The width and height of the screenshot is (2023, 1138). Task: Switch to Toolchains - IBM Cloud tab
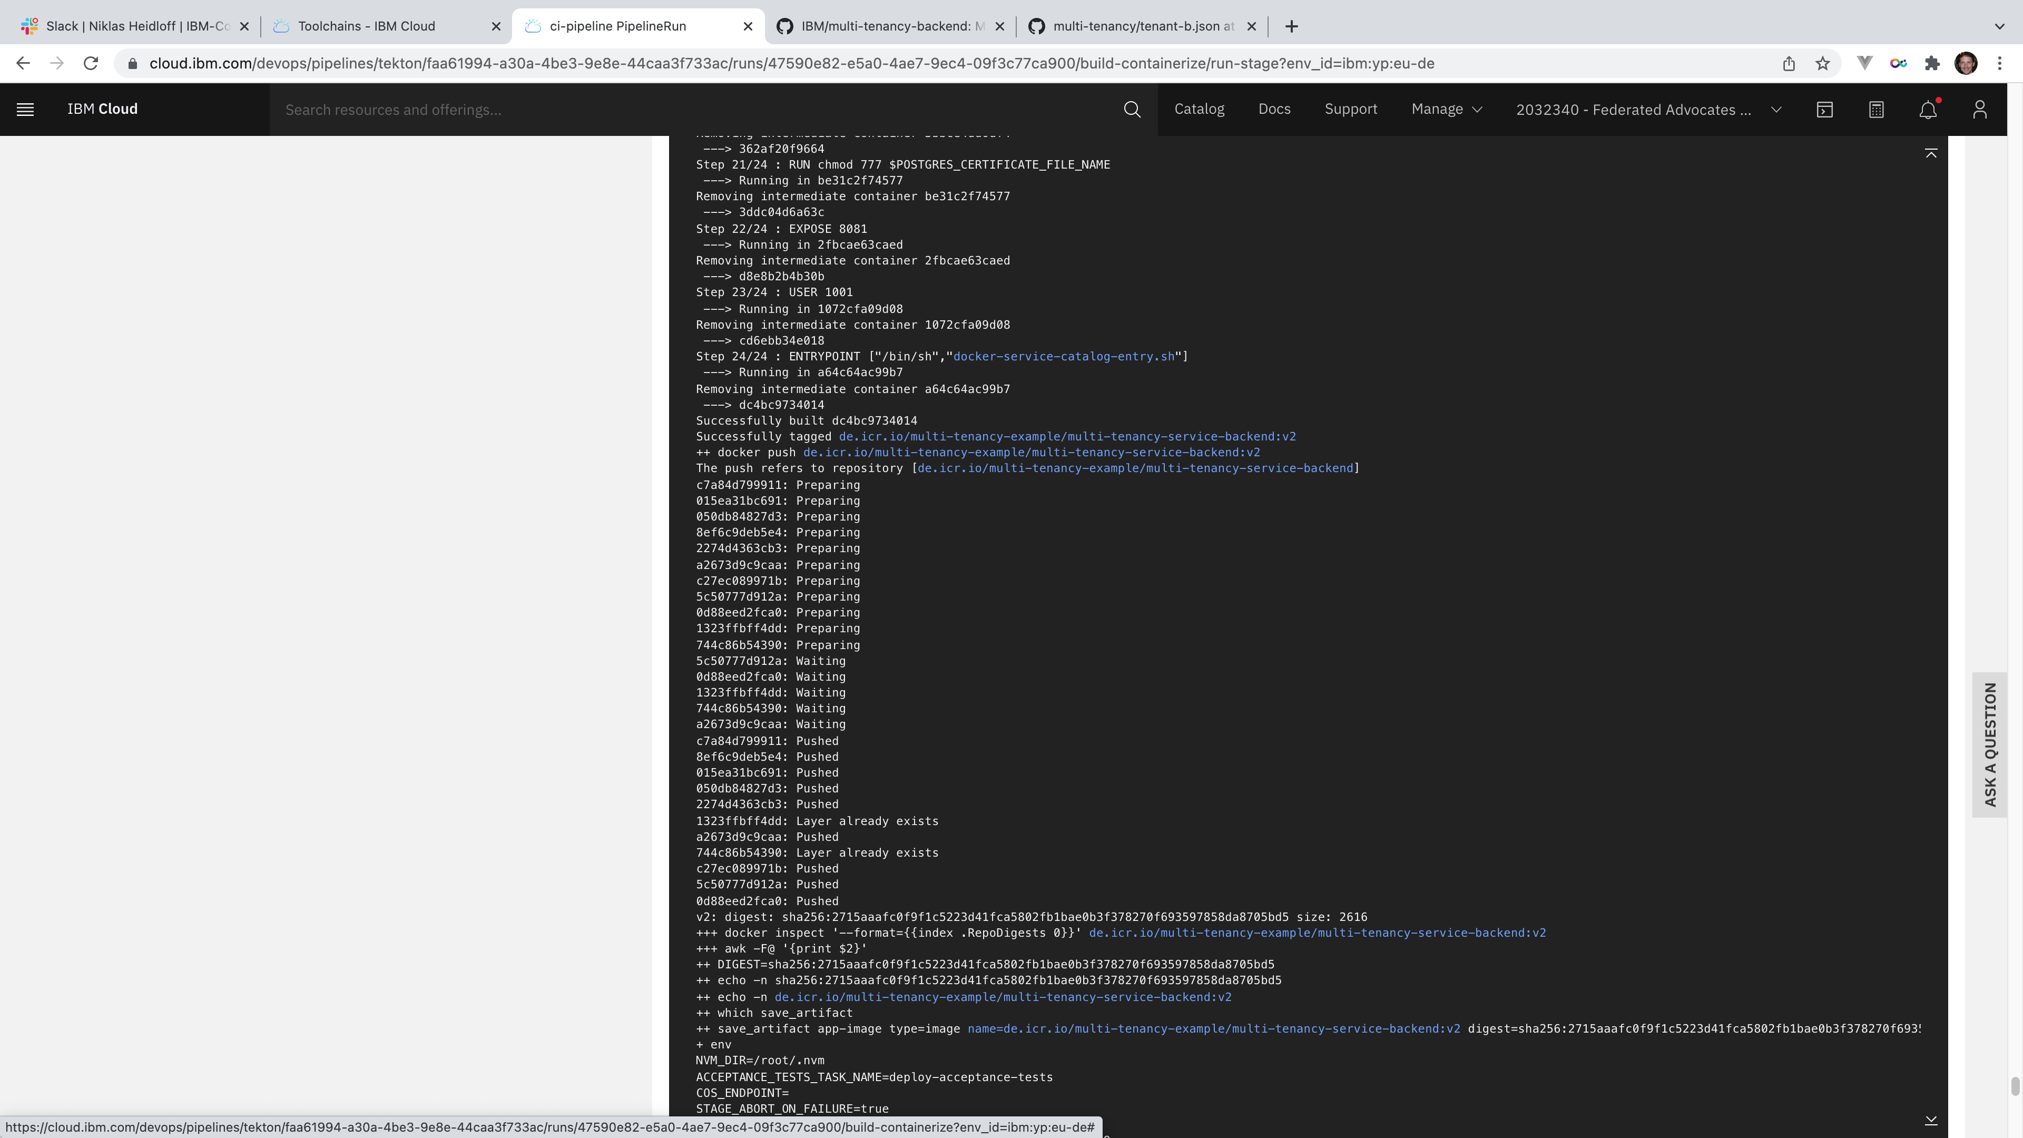coord(367,26)
